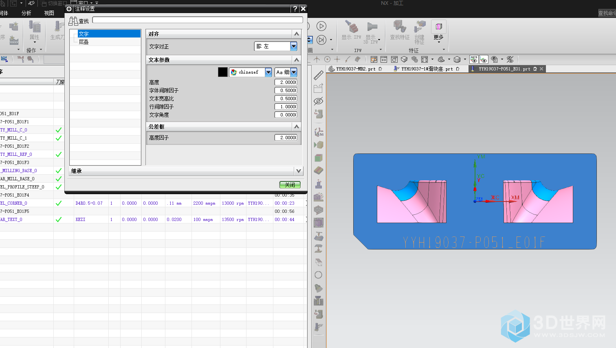Select the measure ruler tool in the vertical toolbar
Screen dimensions: 616x348
point(319,75)
